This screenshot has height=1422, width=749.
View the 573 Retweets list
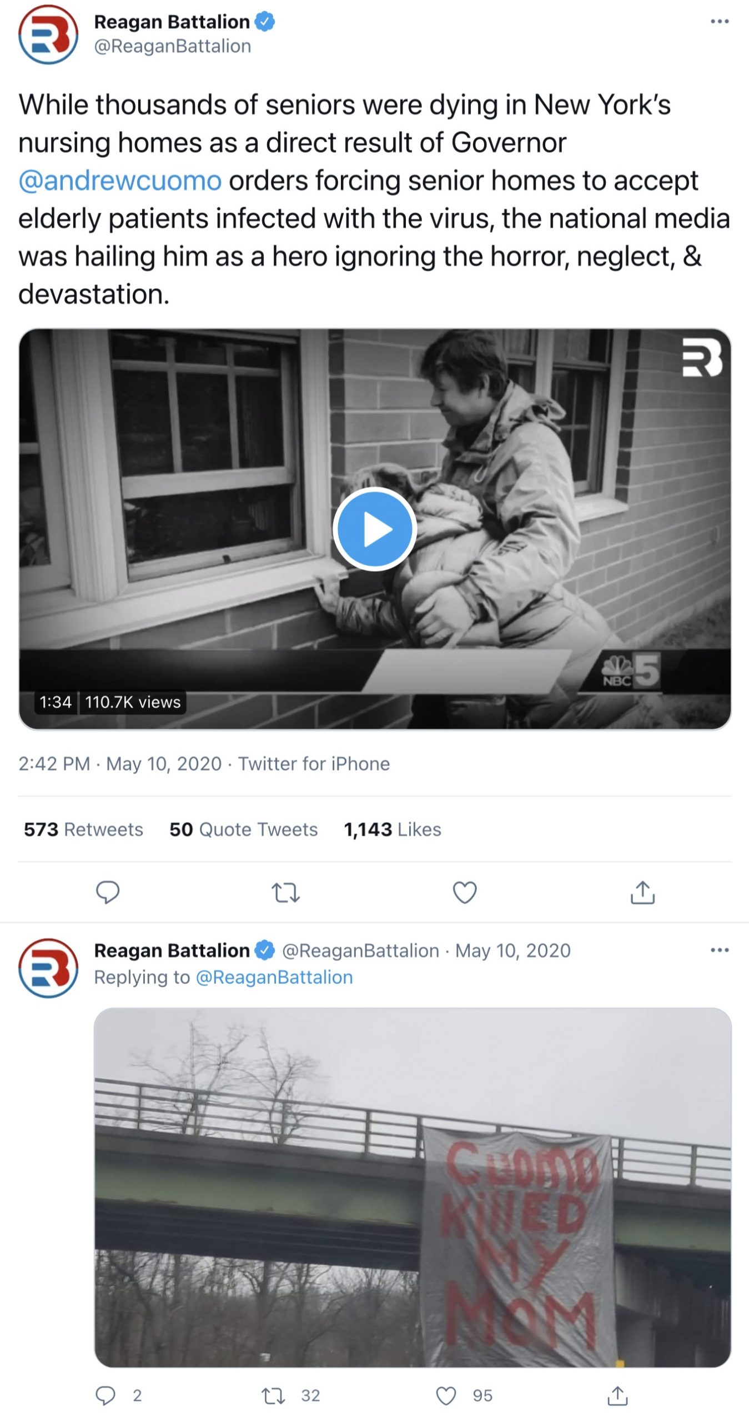coord(83,829)
